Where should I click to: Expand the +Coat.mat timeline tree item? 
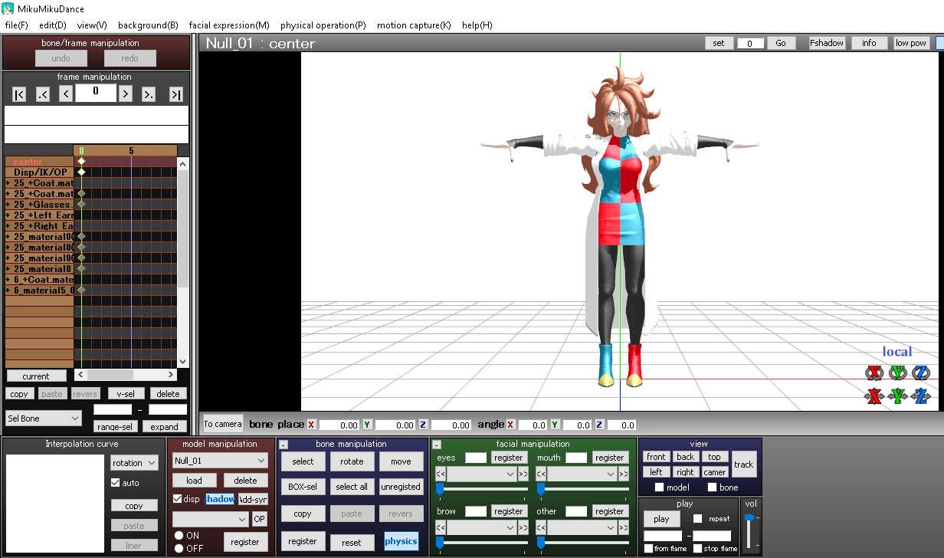click(x=5, y=183)
